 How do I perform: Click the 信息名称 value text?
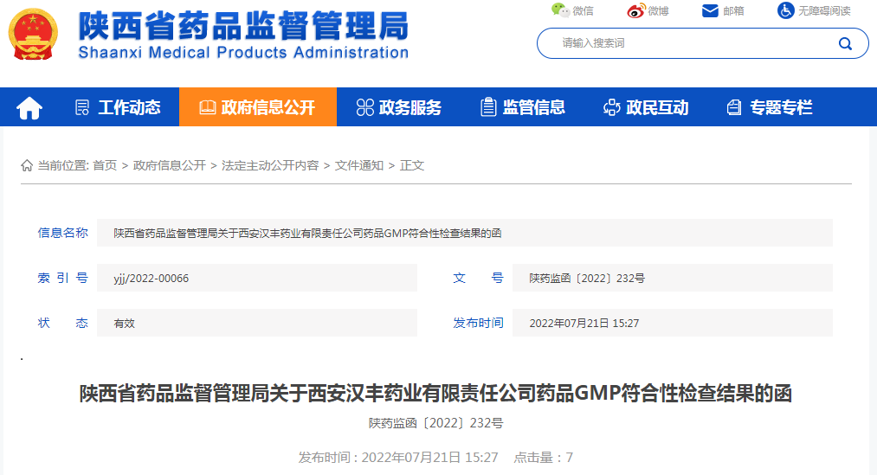click(307, 233)
